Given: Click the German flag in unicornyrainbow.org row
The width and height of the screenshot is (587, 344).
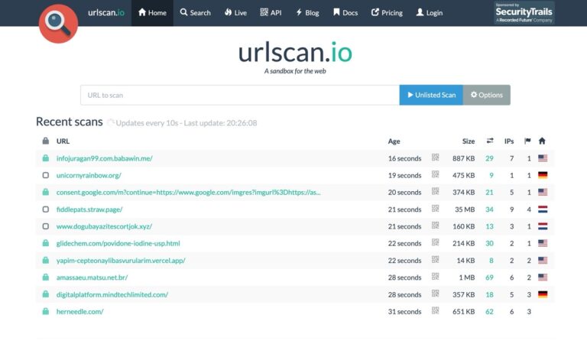Looking at the screenshot, I should point(543,175).
